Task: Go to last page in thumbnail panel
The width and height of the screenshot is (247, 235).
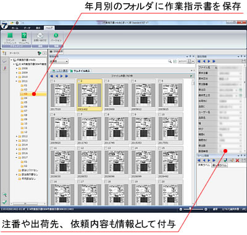Action: click(x=67, y=76)
